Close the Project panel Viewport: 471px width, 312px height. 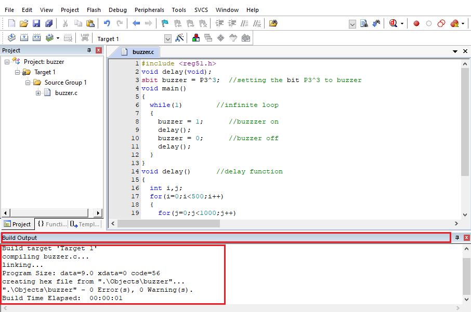tap(99, 50)
